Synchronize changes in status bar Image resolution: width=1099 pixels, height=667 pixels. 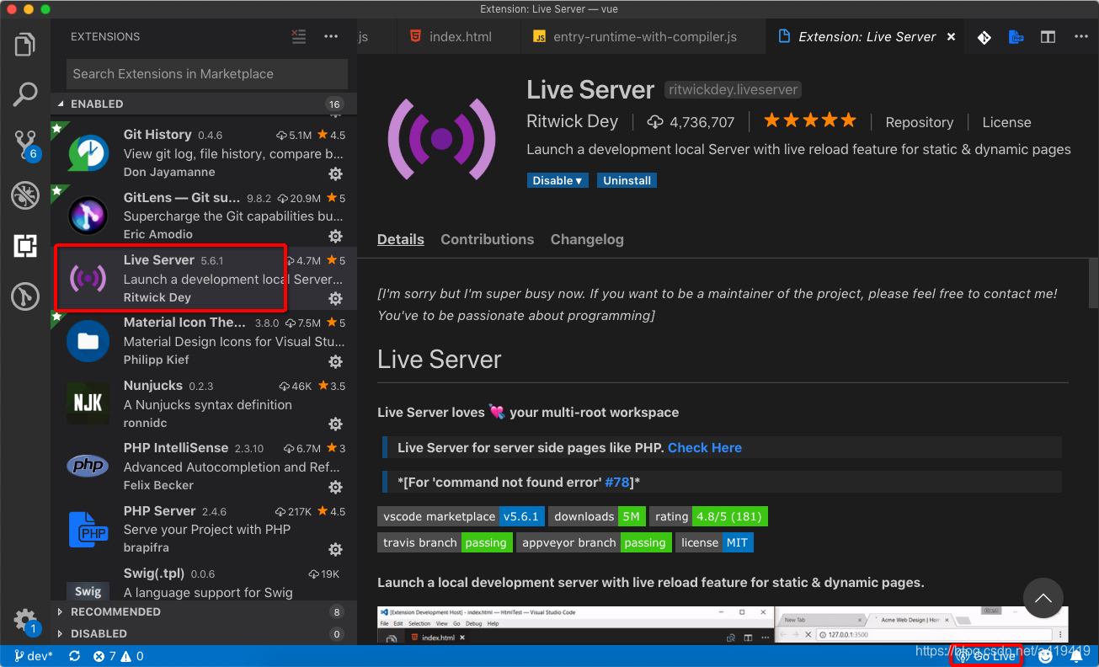pos(74,656)
